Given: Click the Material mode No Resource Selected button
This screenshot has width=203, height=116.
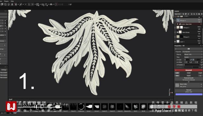Looking at the screenshot, I should [188, 79].
